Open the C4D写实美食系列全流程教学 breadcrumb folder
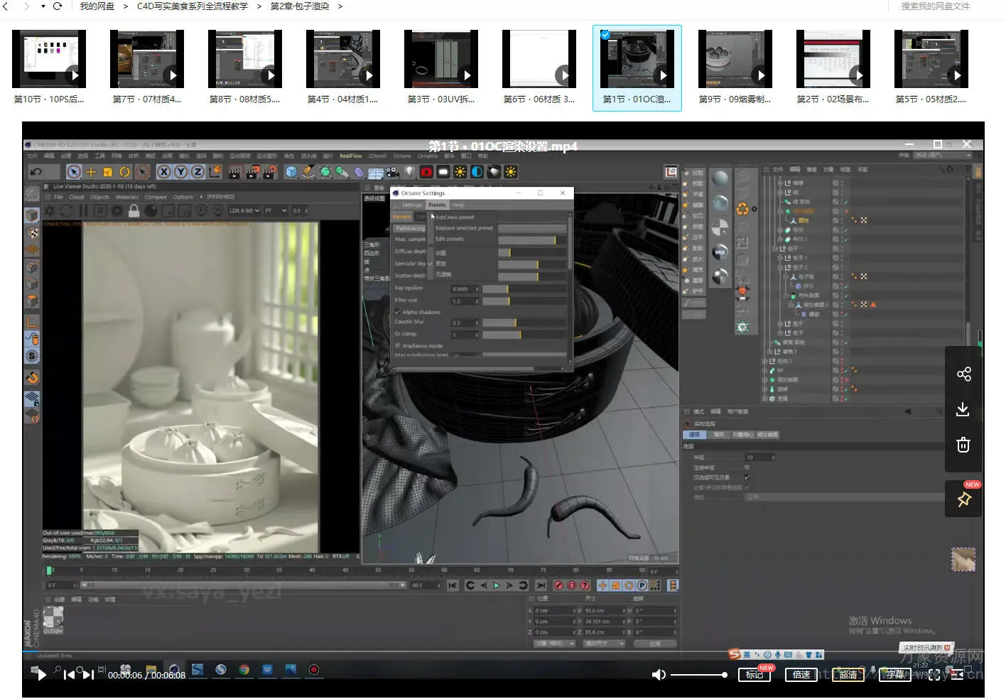 (x=192, y=6)
